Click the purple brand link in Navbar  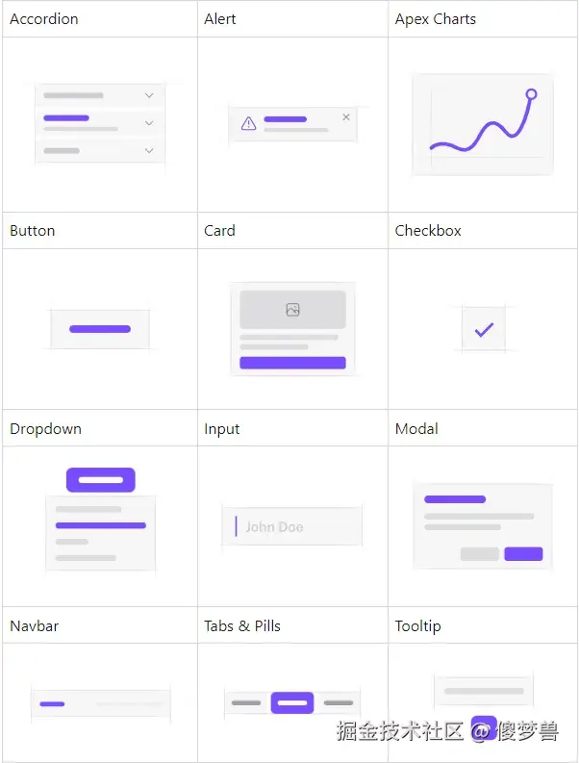[52, 704]
